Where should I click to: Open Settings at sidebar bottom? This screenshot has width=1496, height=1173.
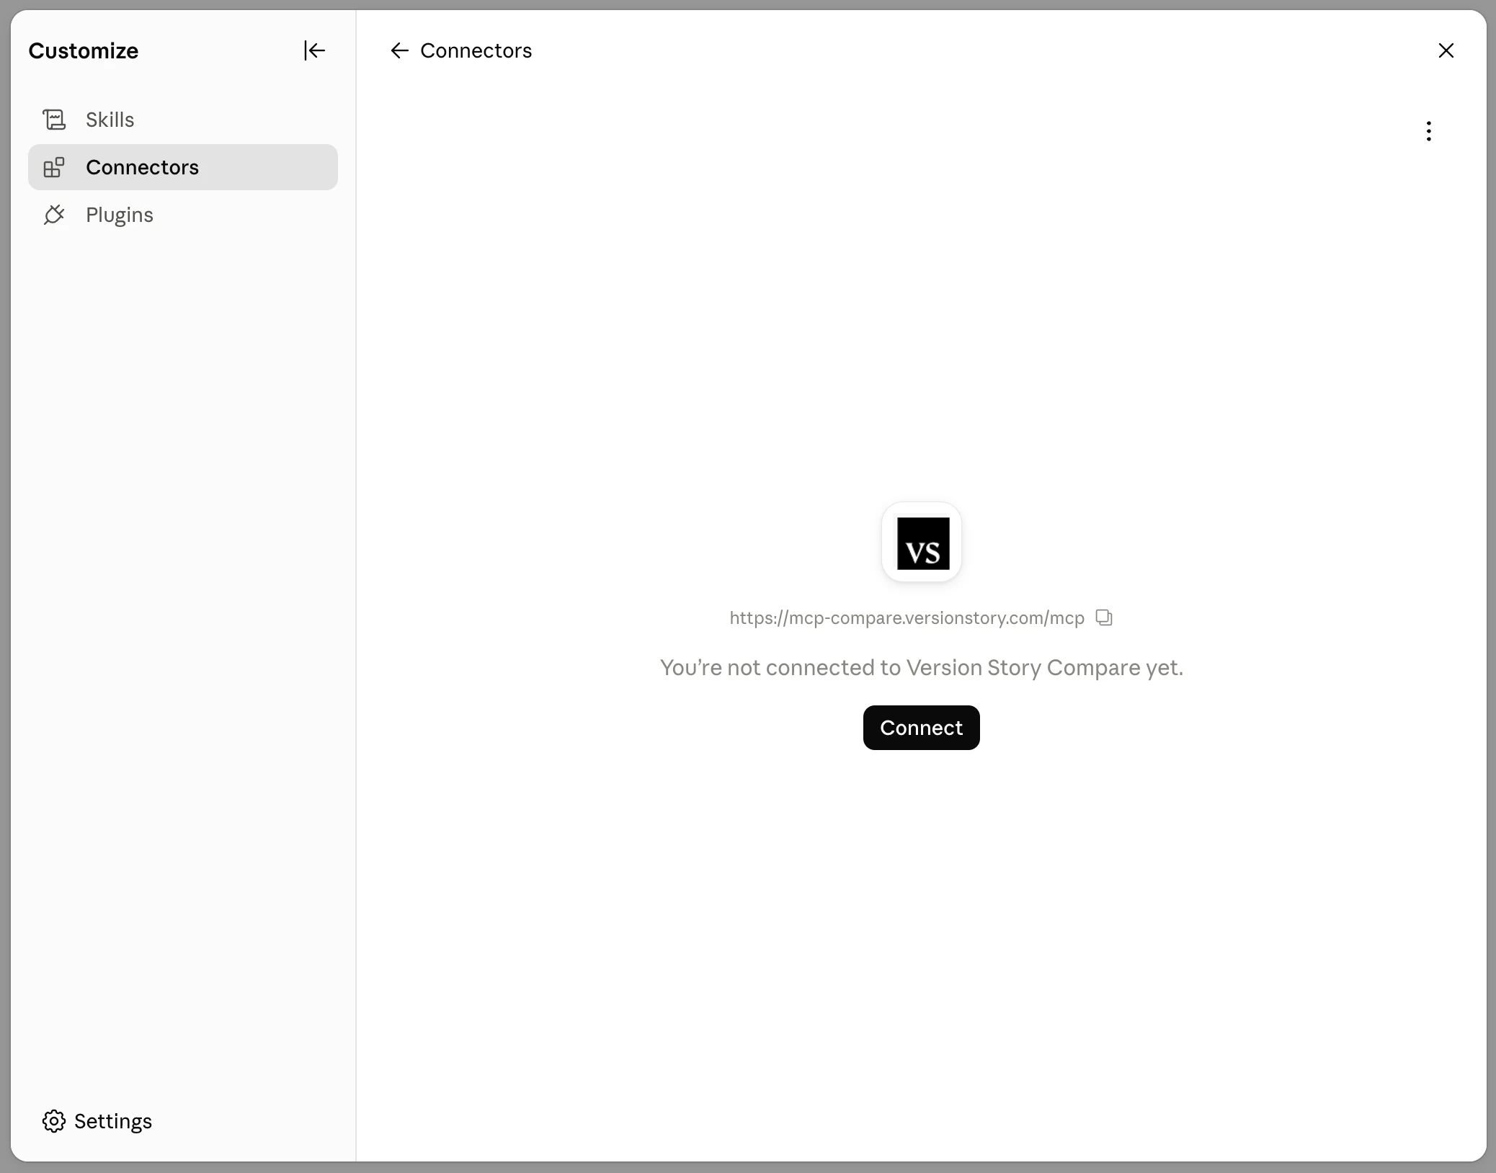(x=97, y=1121)
